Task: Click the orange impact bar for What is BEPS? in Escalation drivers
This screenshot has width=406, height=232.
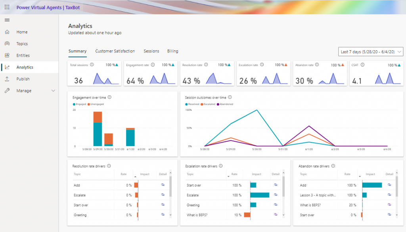Action: point(247,215)
